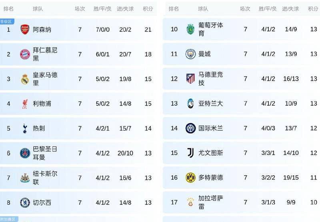Tap the Liverpool club badge
This screenshot has width=320, height=222.
point(25,104)
